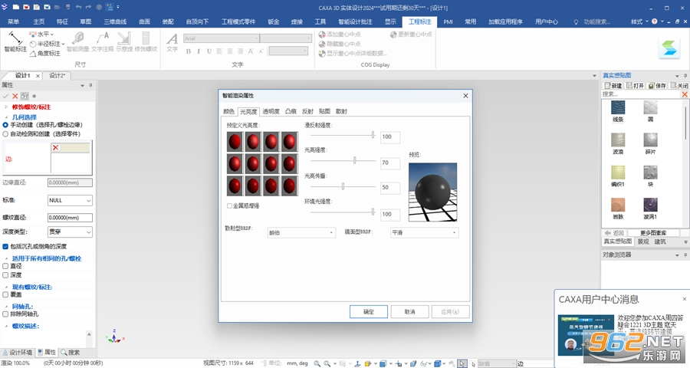Enable the 排除同轴孔 checkbox
Viewport: 690px width, 368px height.
pos(5,314)
